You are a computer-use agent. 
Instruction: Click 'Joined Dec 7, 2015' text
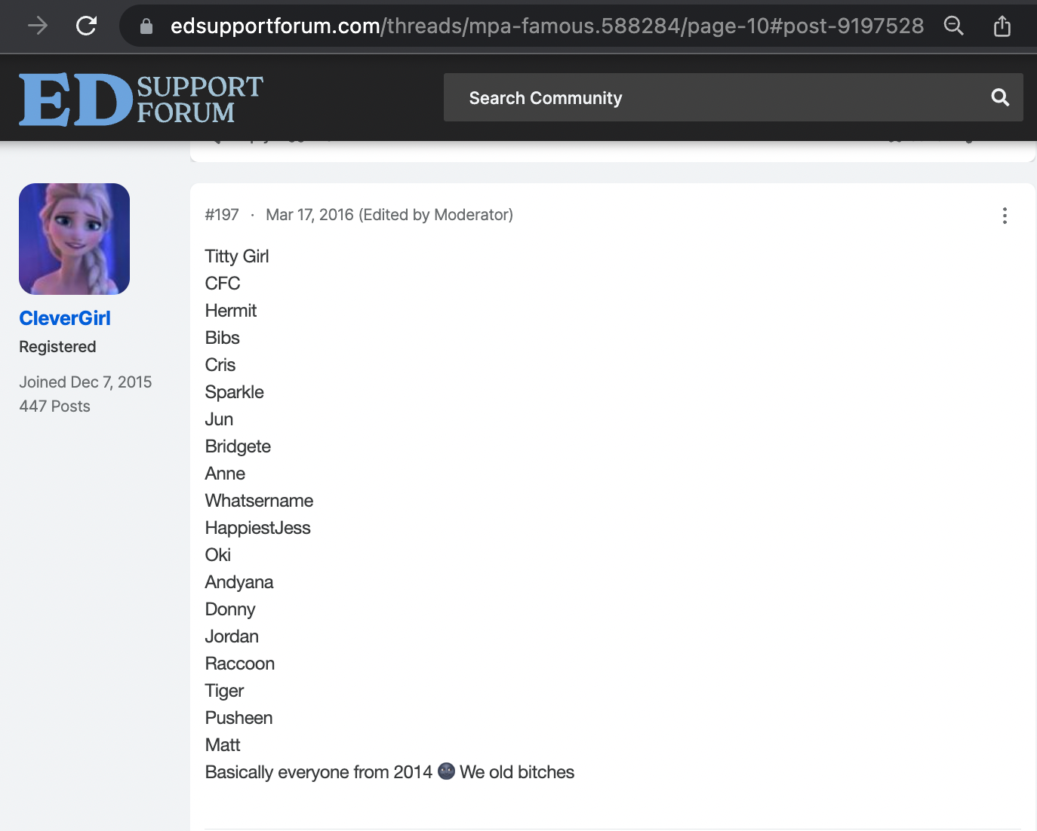85,382
